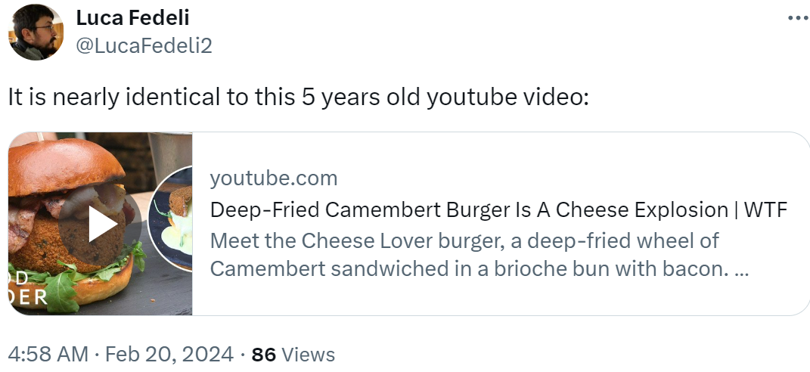Click the Views label
The height and width of the screenshot is (372, 810).
click(309, 355)
